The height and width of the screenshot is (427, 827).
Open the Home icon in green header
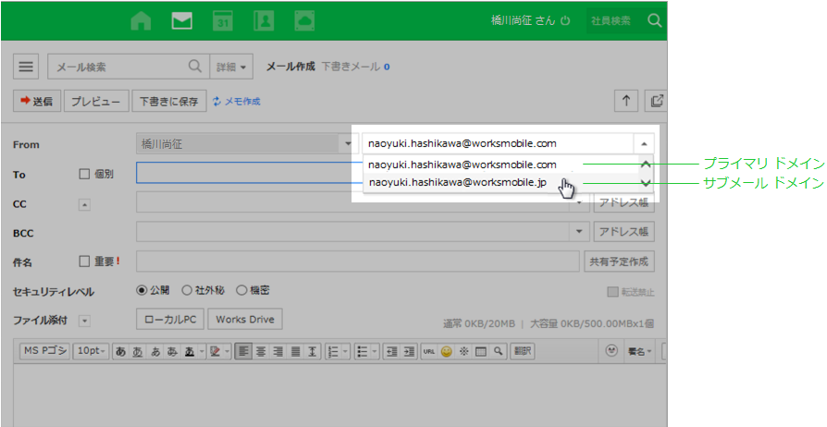click(x=141, y=21)
